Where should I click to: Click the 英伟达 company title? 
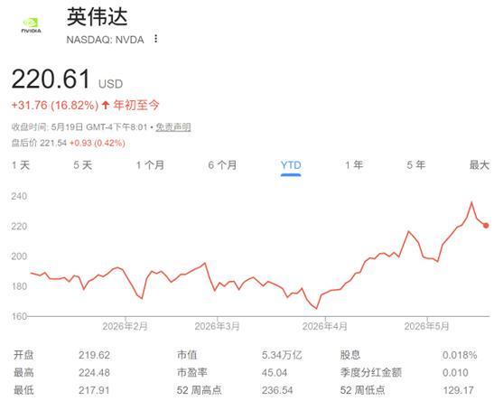[97, 16]
